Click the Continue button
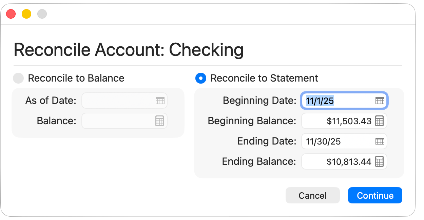The image size is (424, 220). point(375,195)
